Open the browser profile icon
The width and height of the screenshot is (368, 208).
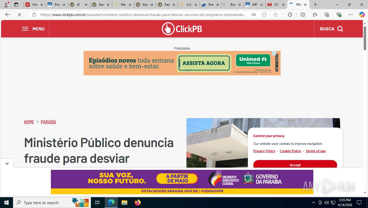point(6,5)
